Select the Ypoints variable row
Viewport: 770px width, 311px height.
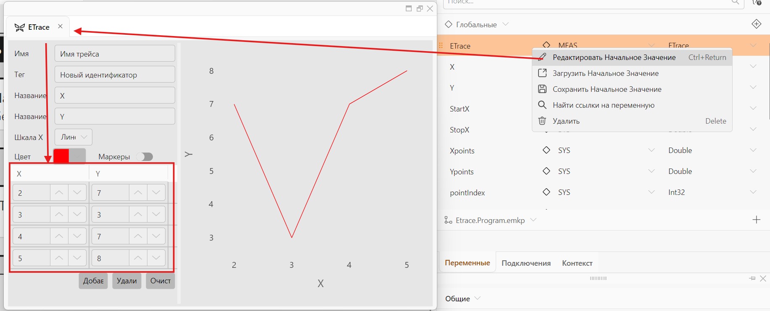pos(604,171)
